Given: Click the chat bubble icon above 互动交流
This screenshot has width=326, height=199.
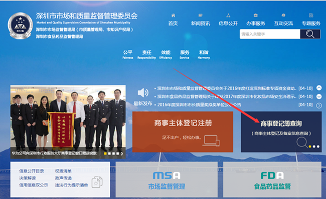Looking at the screenshot, I should tap(283, 15).
